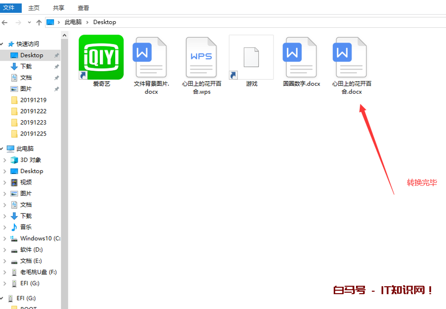This screenshot has width=446, height=309.
Task: Open recent locations dropdown arrow
Action: tap(30, 22)
